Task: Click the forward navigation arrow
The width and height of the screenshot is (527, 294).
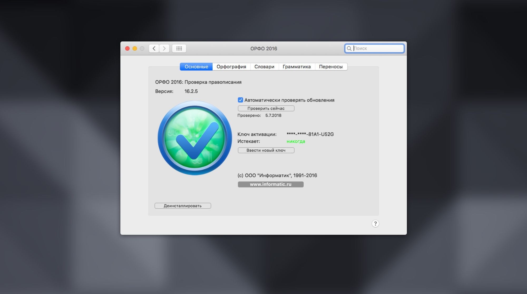Action: coord(164,48)
